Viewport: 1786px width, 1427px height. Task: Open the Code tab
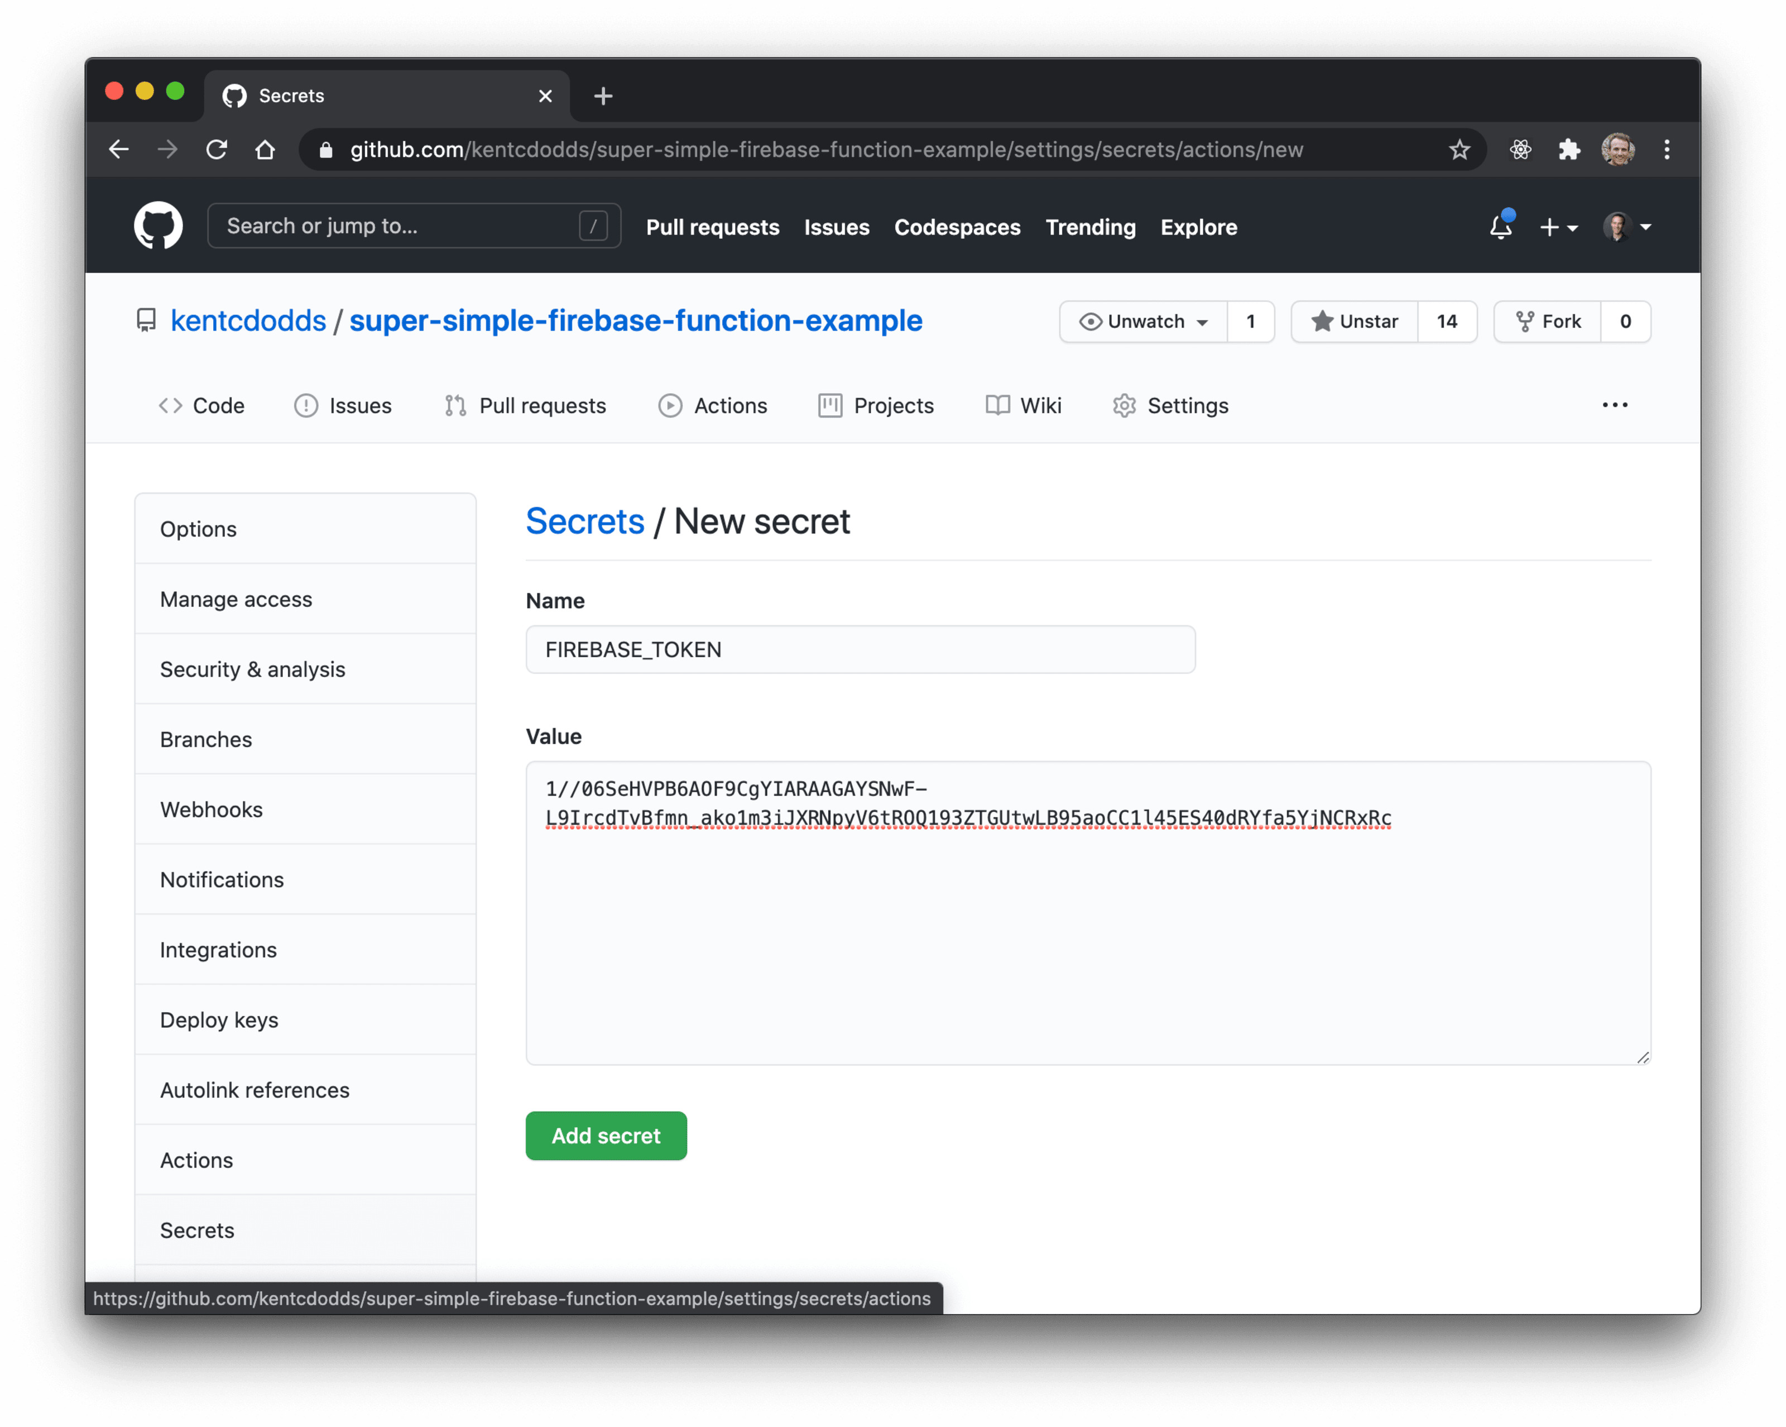click(x=201, y=406)
